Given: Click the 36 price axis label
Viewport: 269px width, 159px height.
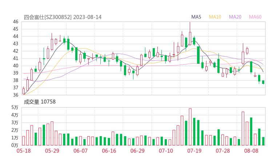Looking at the screenshot, I should (x=16, y=95).
